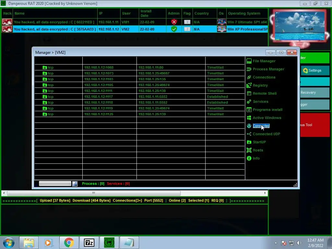
Task: Click the Hosts icon
Action: 249,150
